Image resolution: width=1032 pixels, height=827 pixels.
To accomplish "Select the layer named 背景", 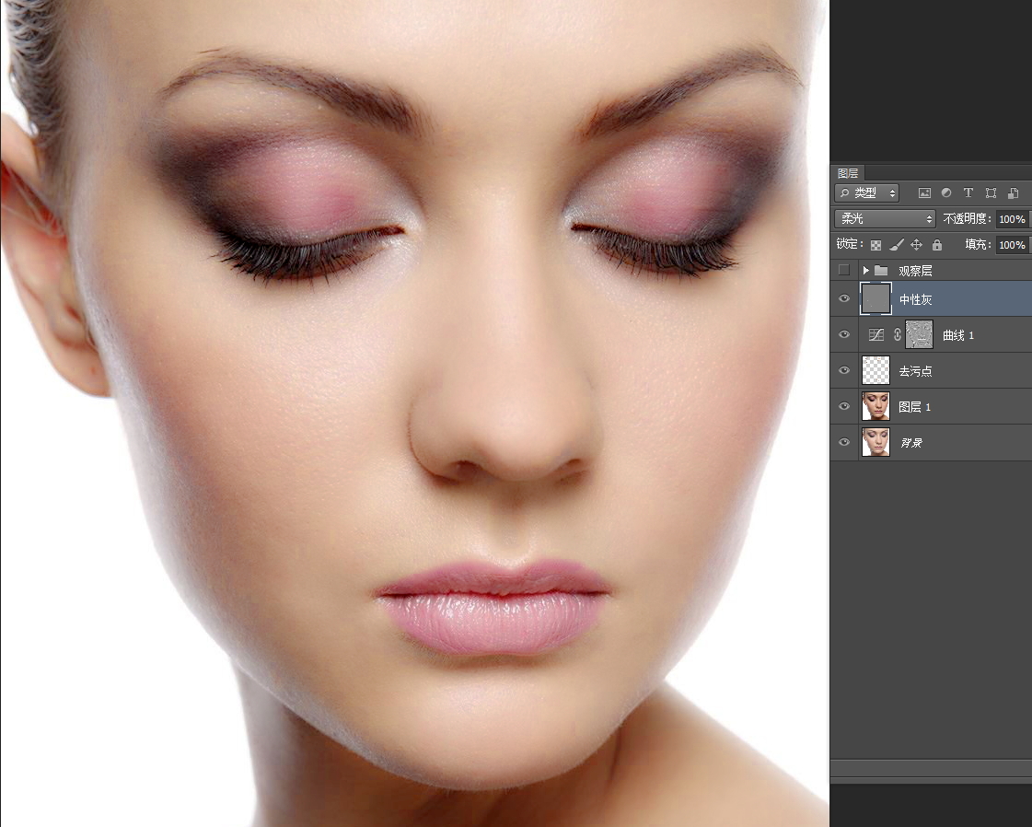I will pyautogui.click(x=910, y=443).
